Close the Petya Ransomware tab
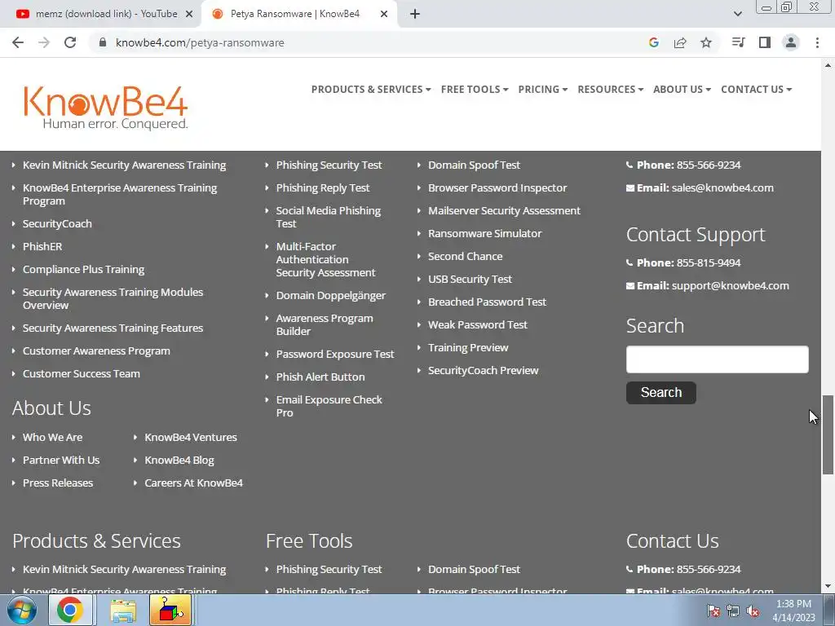 tap(384, 15)
